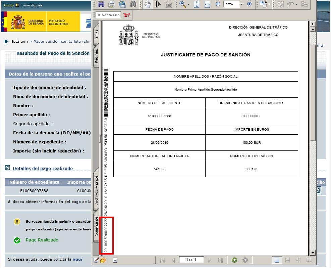The width and height of the screenshot is (331, 268).
Task: Send the PDF by email
Action: click(x=122, y=4)
